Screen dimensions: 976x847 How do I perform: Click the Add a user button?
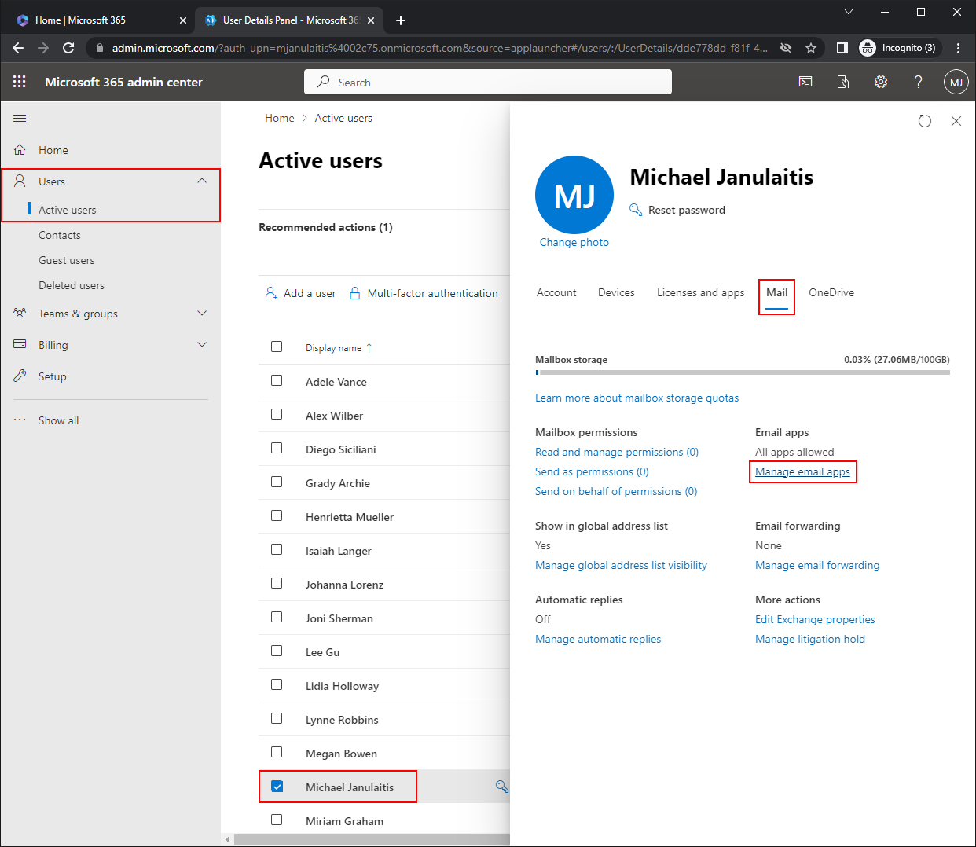pyautogui.click(x=301, y=293)
